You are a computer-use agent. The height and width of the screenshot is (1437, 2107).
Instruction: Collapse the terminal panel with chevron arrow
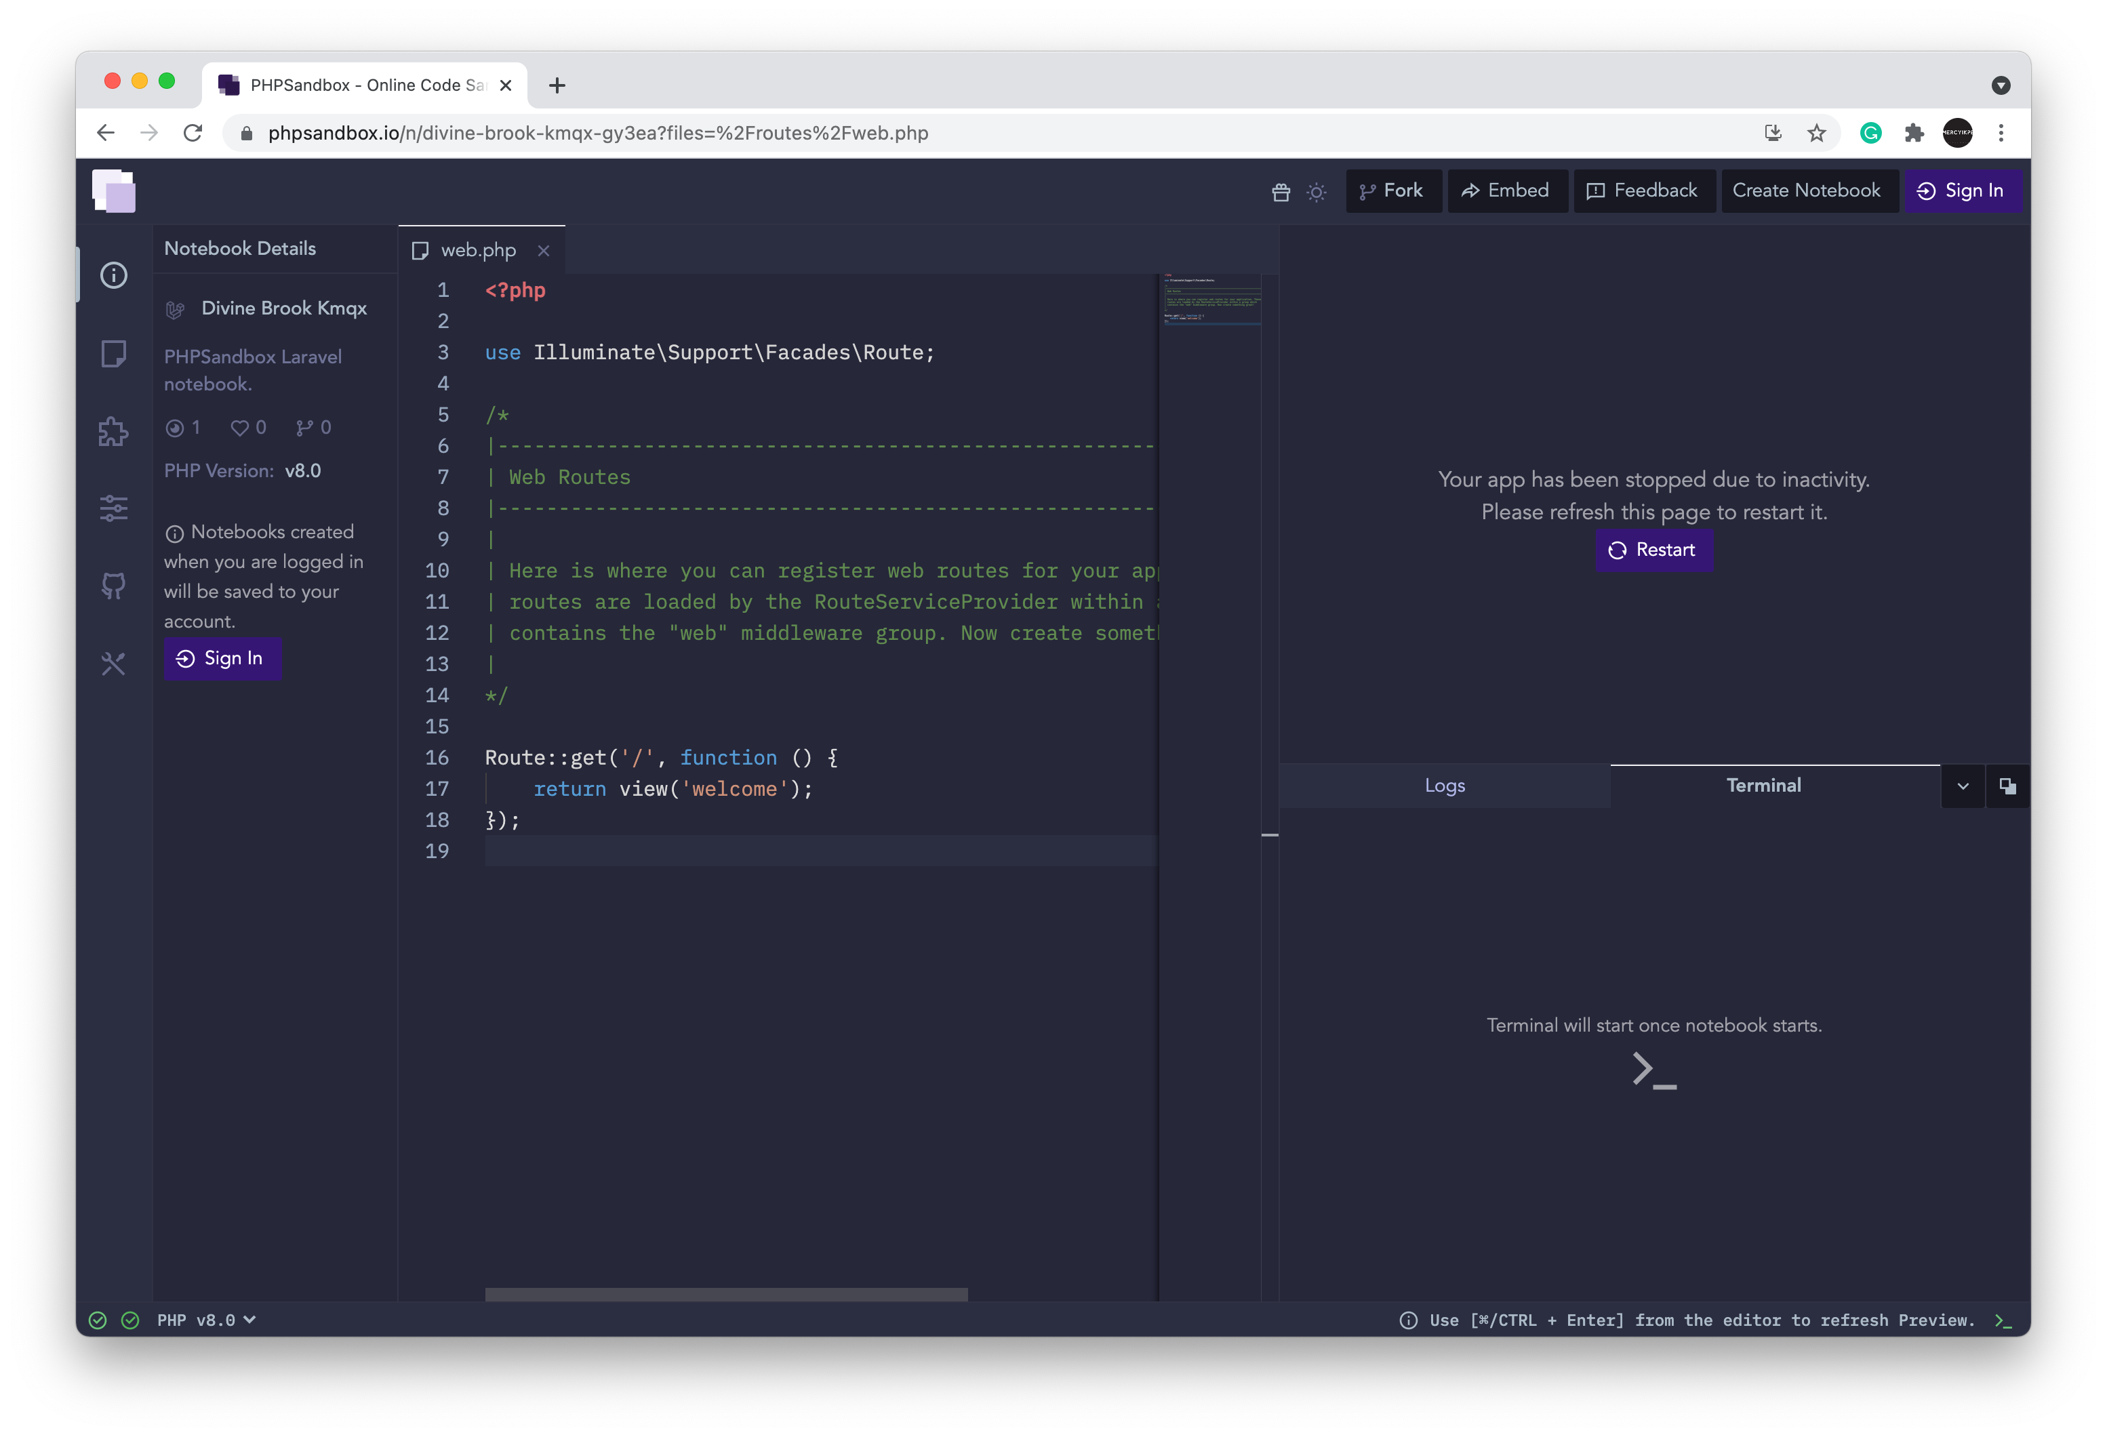[1963, 786]
